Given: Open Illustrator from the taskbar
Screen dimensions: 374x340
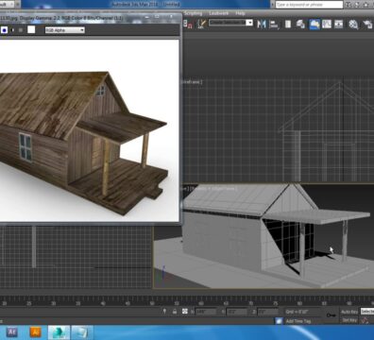Looking at the screenshot, I should pos(35,331).
